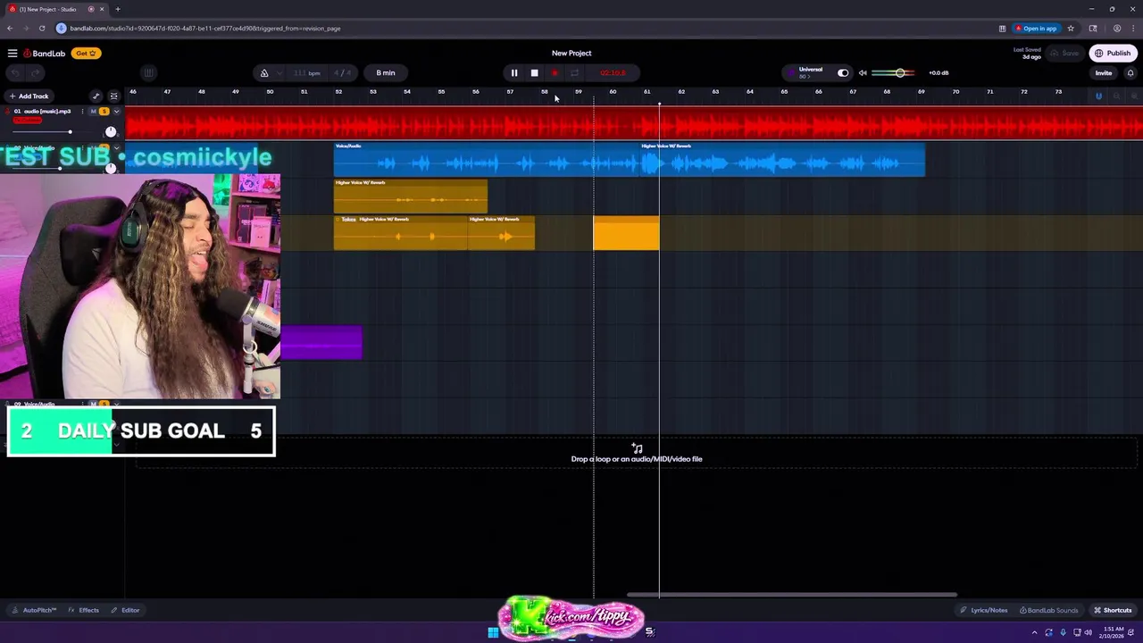Bookmark page with the star icon
This screenshot has height=643, width=1143.
coord(1071,29)
